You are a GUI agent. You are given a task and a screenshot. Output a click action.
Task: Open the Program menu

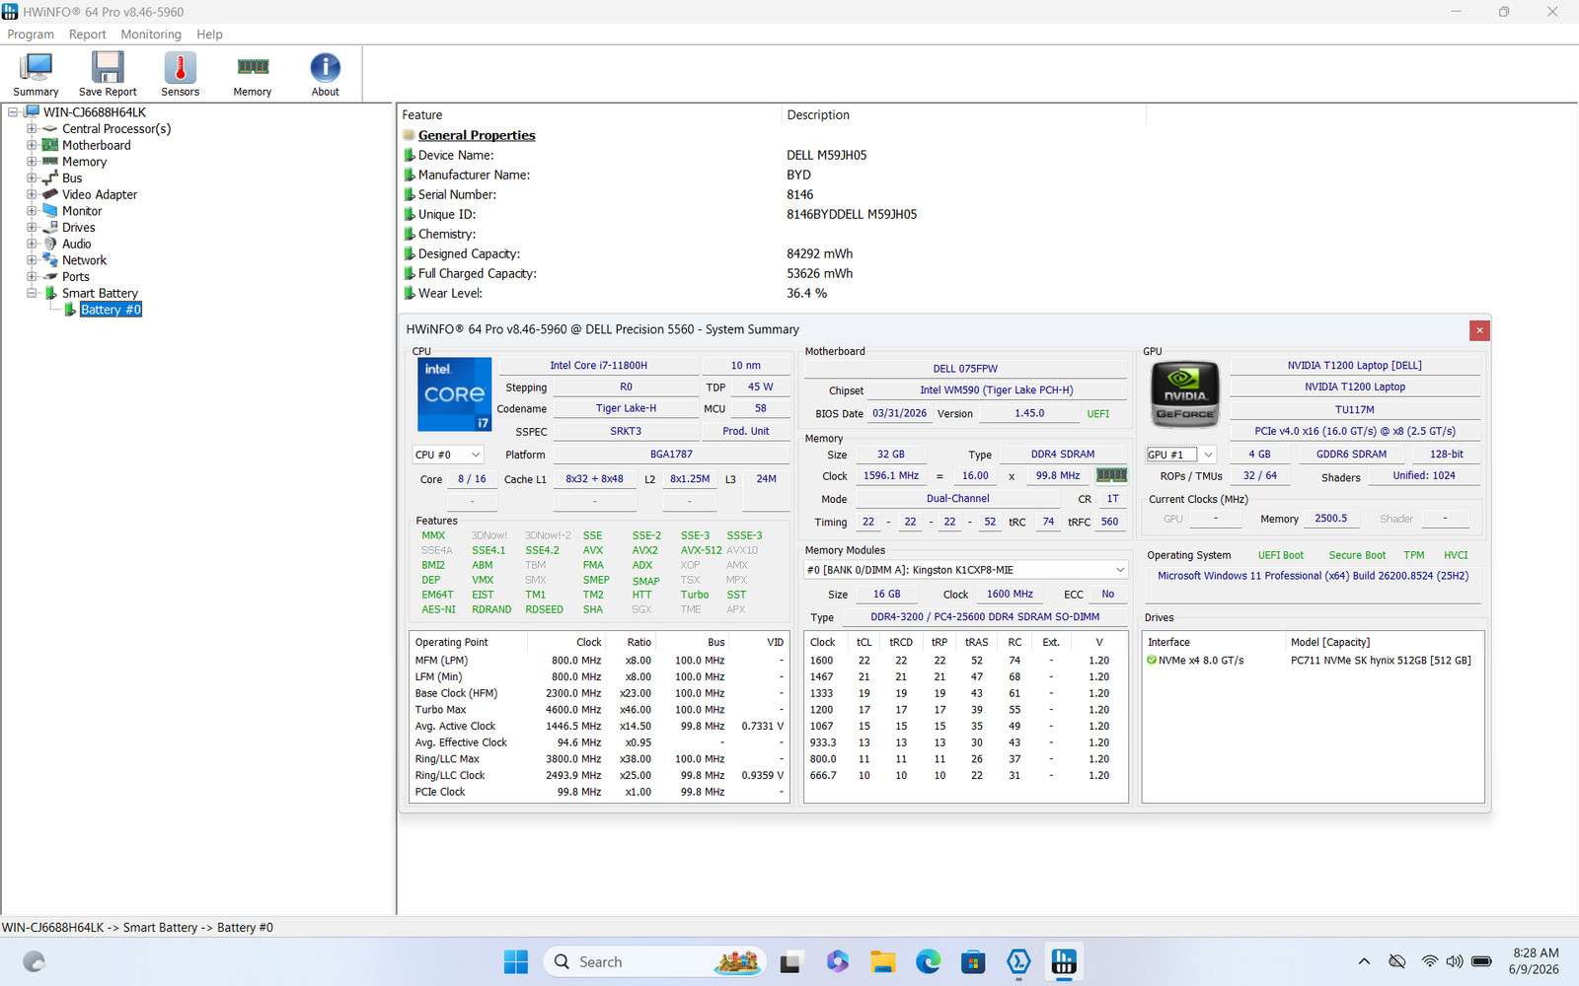[x=31, y=35]
